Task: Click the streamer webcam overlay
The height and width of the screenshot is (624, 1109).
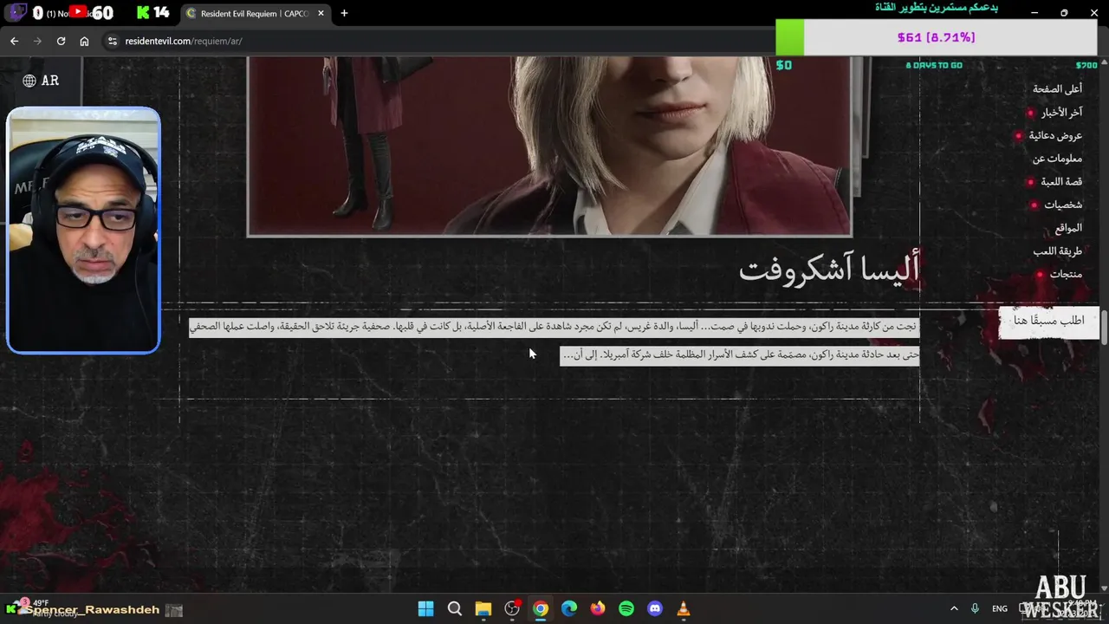Action: point(83,231)
